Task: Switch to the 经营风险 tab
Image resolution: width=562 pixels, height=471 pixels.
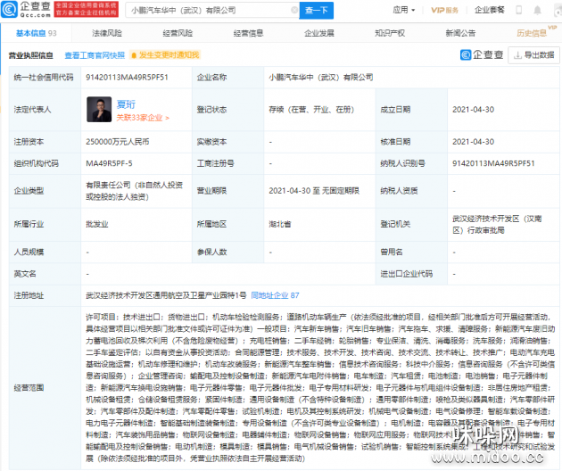Action: [x=178, y=33]
